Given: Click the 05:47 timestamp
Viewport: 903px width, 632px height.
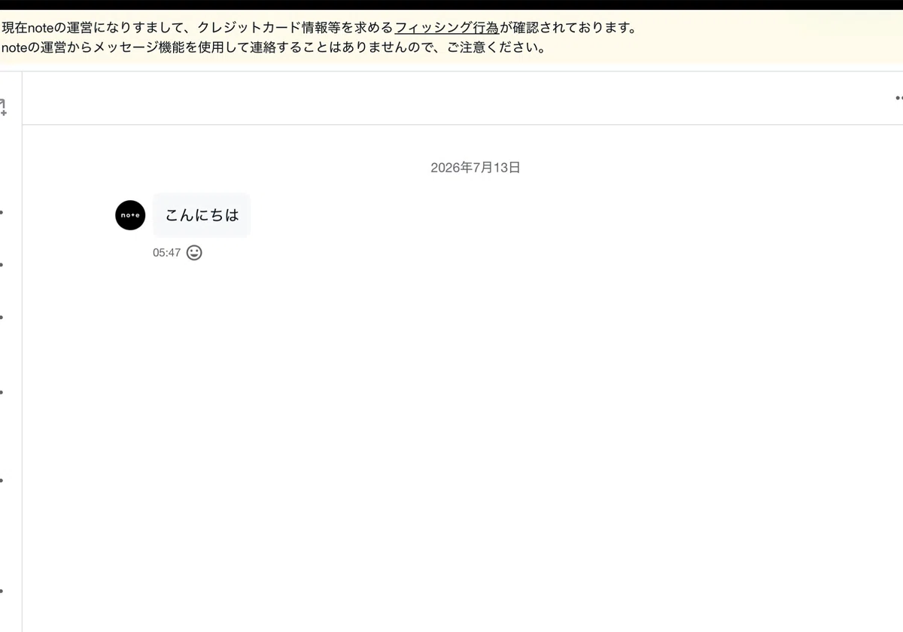Looking at the screenshot, I should [167, 253].
